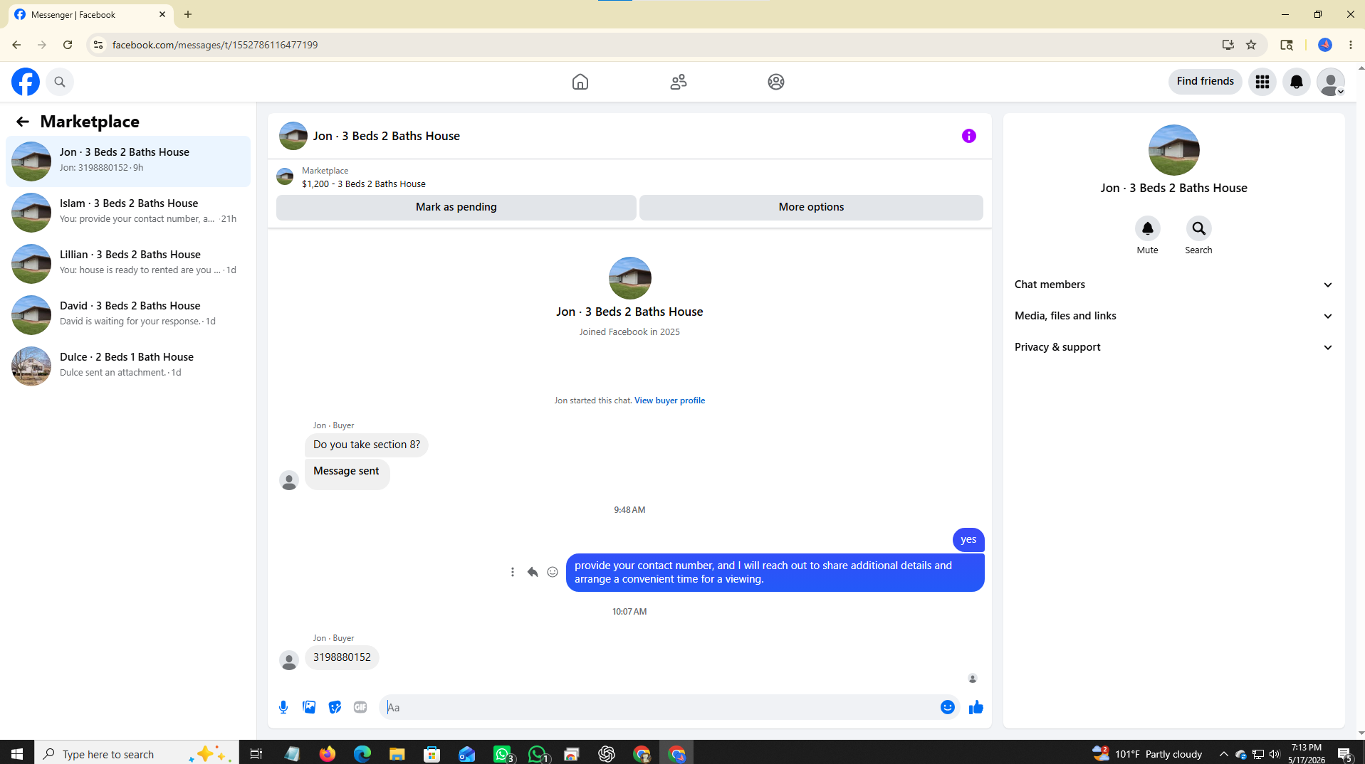
Task: Select the Messenger | Facebook browser tab
Action: tap(92, 14)
